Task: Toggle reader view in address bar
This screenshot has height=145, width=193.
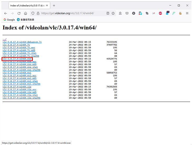Action: (108, 13)
